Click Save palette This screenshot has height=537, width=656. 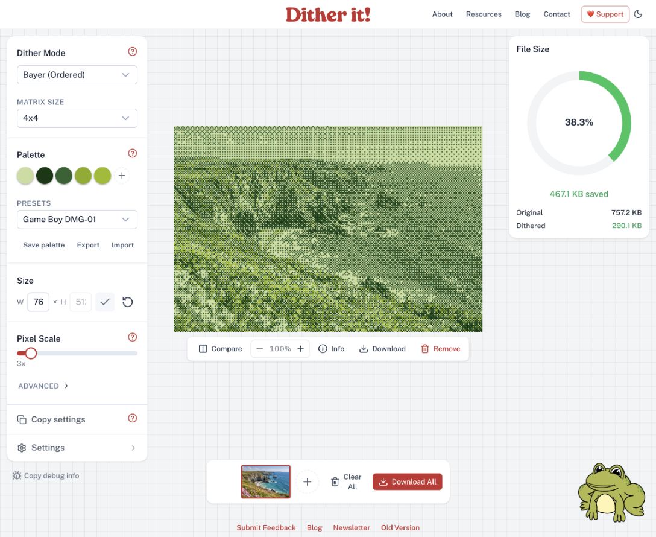tap(44, 245)
